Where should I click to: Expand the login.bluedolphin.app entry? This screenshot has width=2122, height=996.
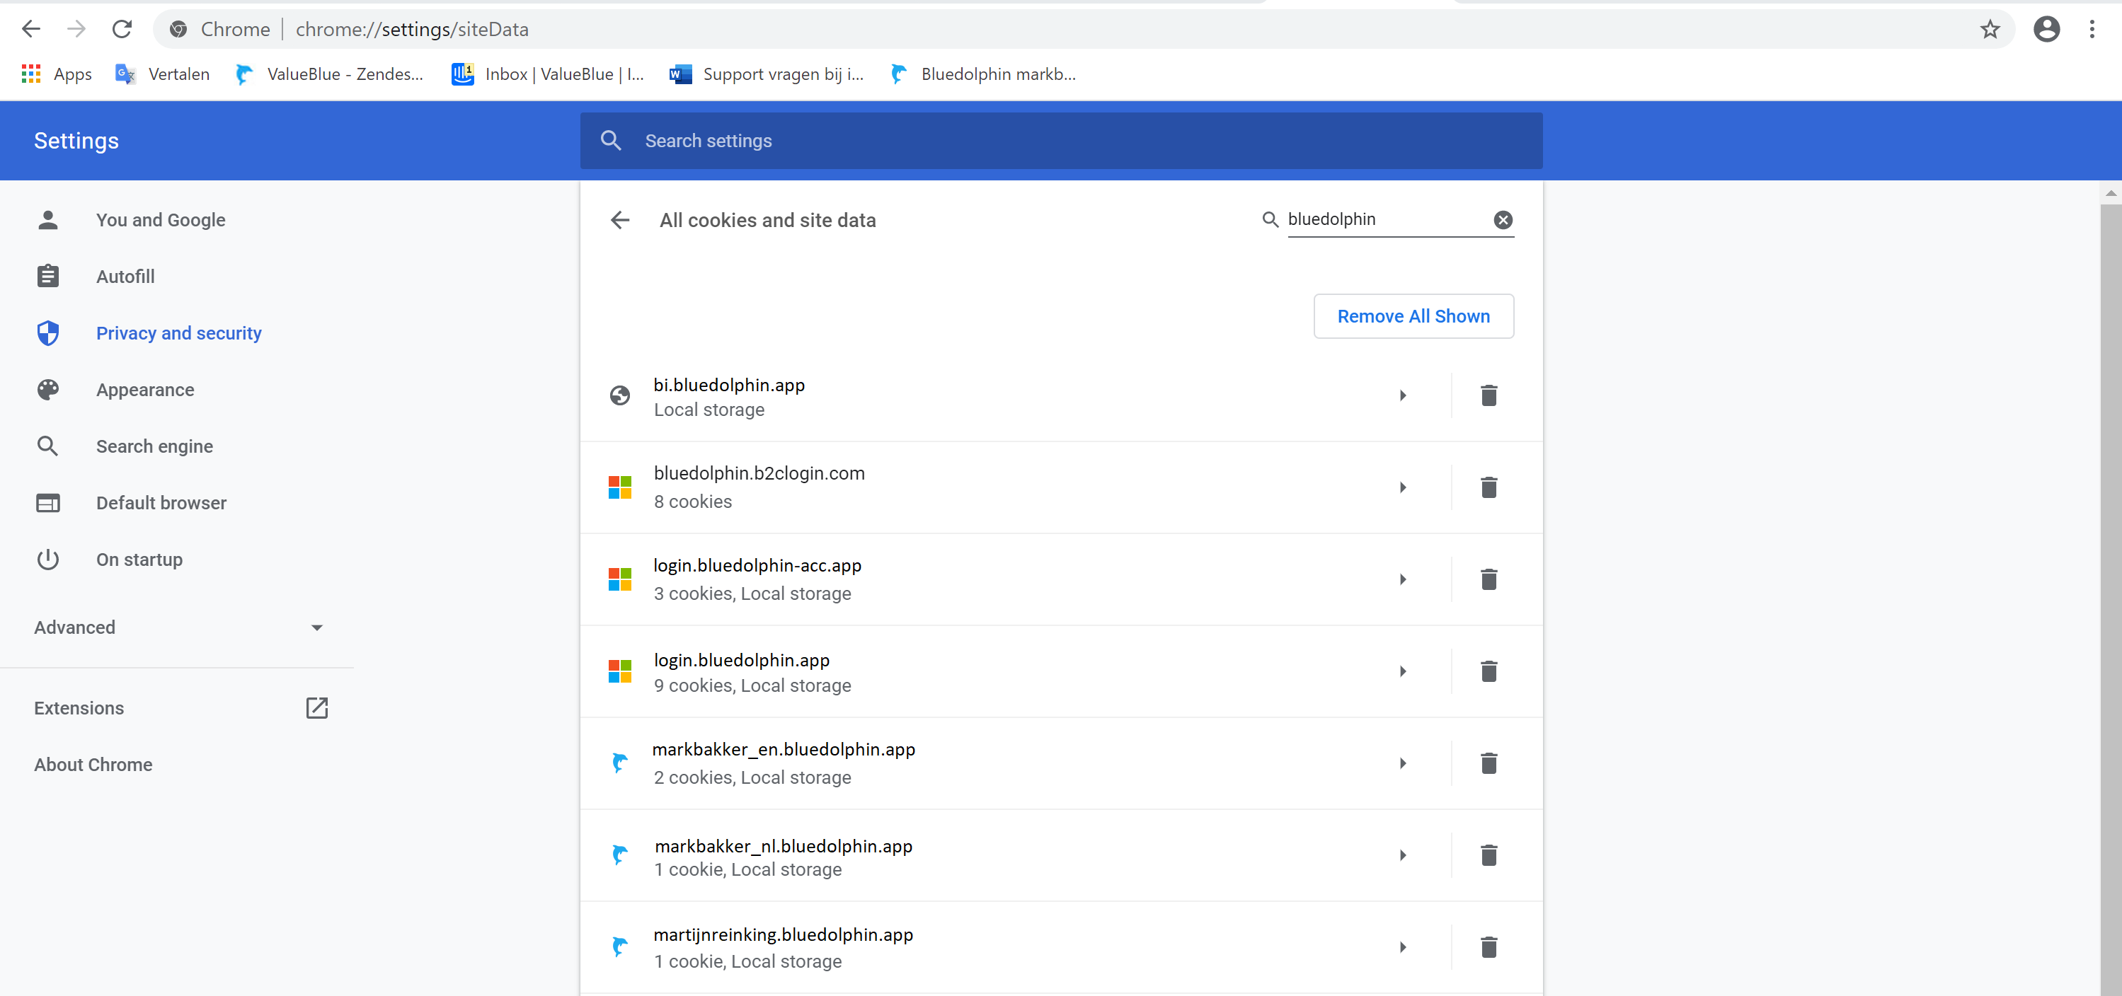click(1404, 670)
